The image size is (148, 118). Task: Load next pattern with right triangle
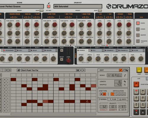84,70
